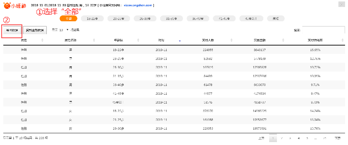
Task: Select the conversion rate cell 10.72%
Action: click(x=315, y=67)
